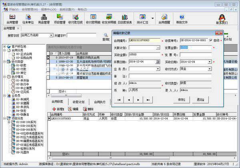The image size is (240, 168).
Task: Go to last record in dialog
Action: click(x=148, y=100)
